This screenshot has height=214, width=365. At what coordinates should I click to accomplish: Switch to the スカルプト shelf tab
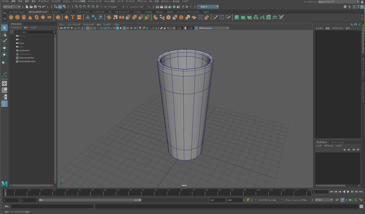[56, 12]
